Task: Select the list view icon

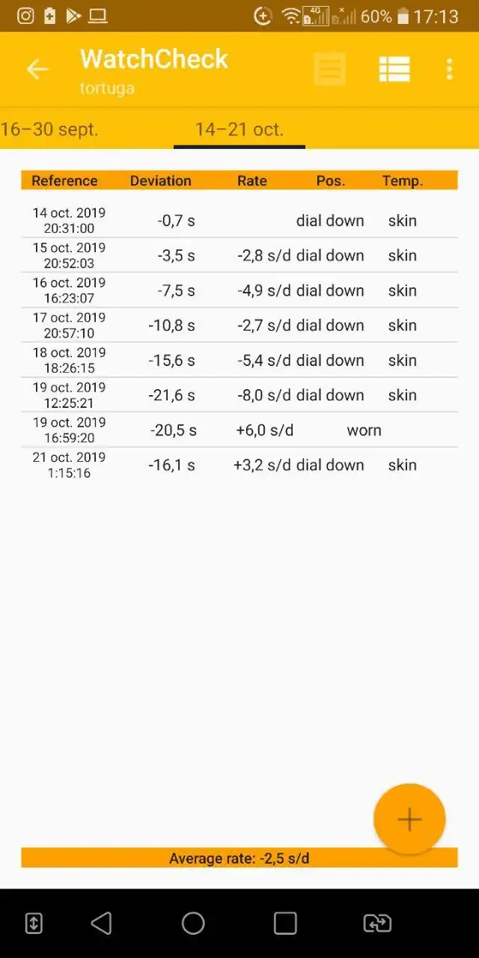Action: click(394, 70)
